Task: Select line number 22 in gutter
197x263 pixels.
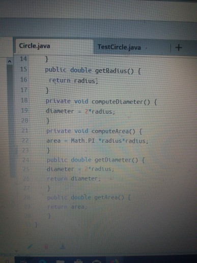Action: 25,141
